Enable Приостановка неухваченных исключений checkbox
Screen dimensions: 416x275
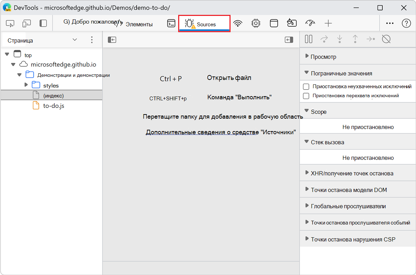point(306,86)
